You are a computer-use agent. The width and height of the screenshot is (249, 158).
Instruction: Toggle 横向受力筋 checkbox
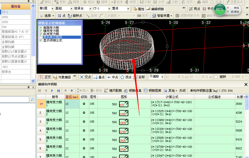(41, 31)
